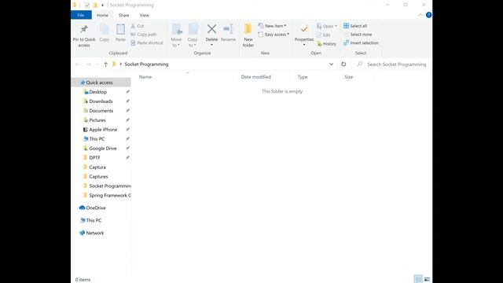The image size is (503, 283).
Task: Click the Edit command
Action: (x=323, y=35)
